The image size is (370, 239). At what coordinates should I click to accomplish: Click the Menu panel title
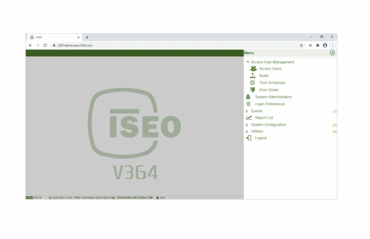(249, 53)
